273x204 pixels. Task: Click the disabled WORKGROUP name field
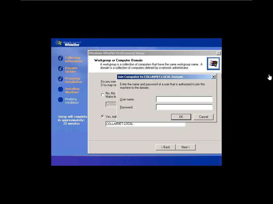click(111, 104)
